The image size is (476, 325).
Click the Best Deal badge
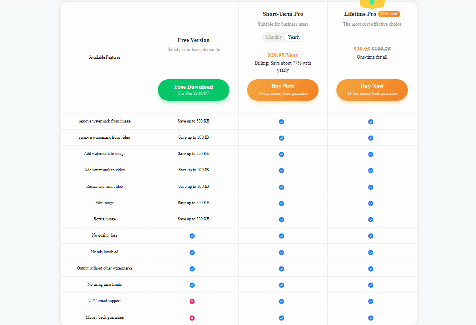click(389, 14)
